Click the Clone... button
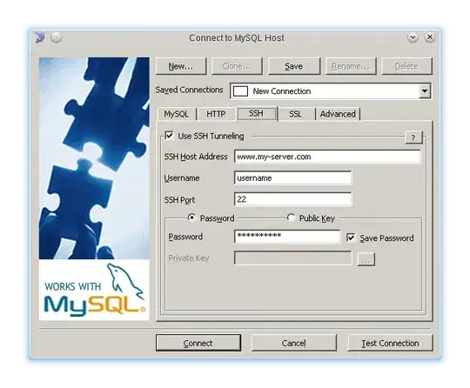The image size is (470, 388). pyautogui.click(x=237, y=66)
